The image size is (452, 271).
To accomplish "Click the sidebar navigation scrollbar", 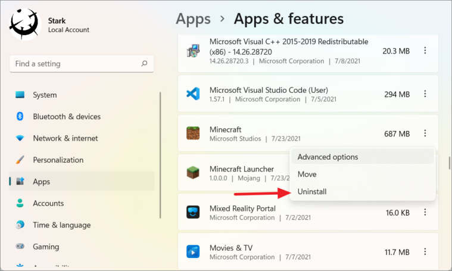I will click(160, 155).
